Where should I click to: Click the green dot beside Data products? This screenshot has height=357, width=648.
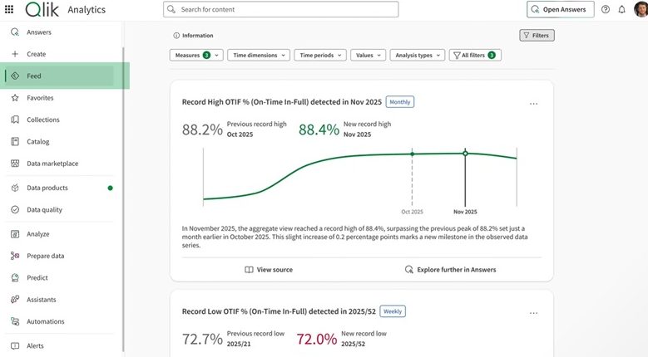click(x=111, y=188)
